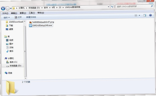
Task: Click 23 in the address breadcrumb
Action: (60, 7)
